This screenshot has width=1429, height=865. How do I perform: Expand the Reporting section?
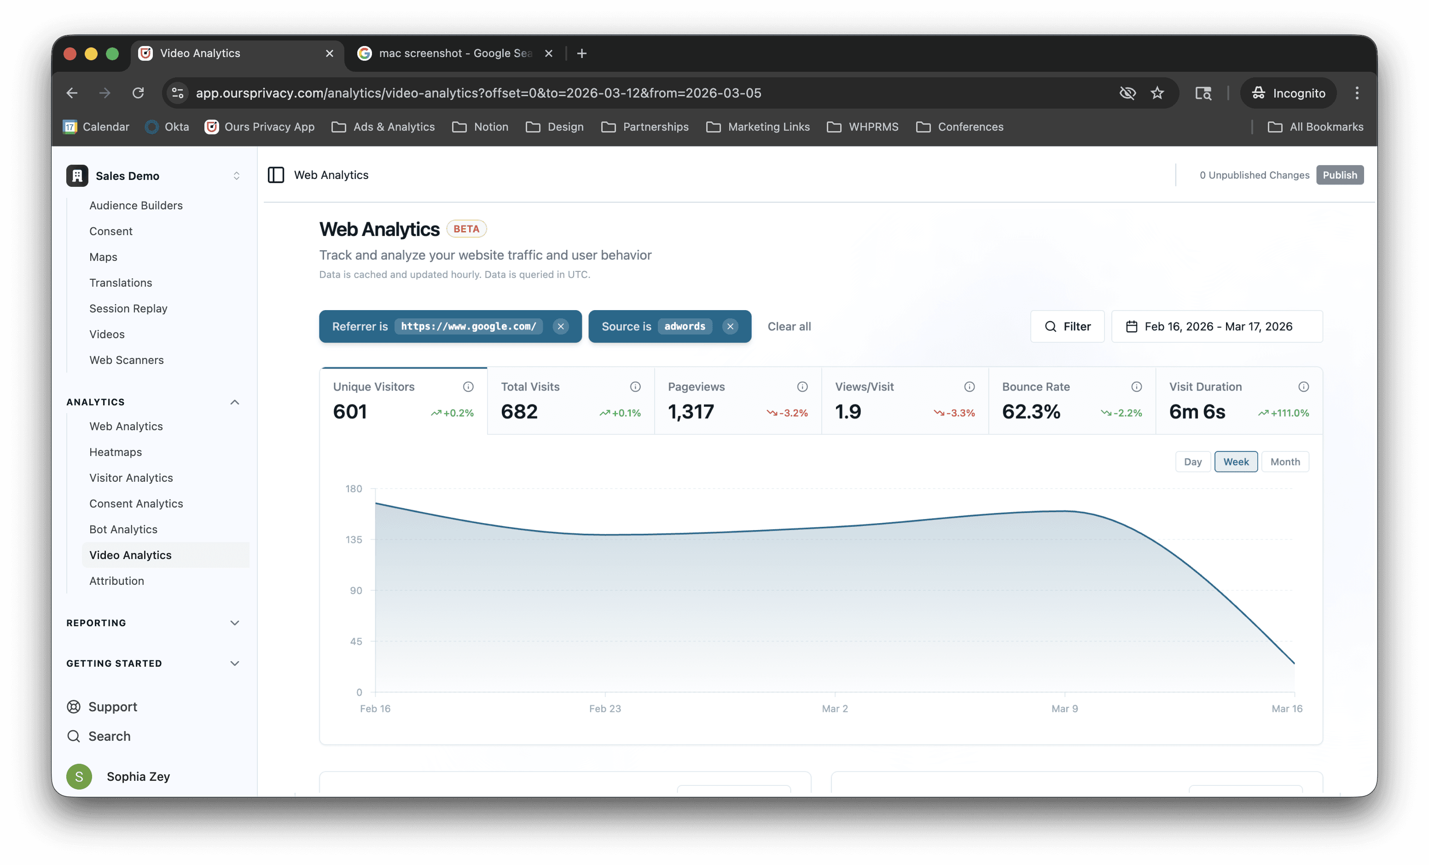coord(234,623)
